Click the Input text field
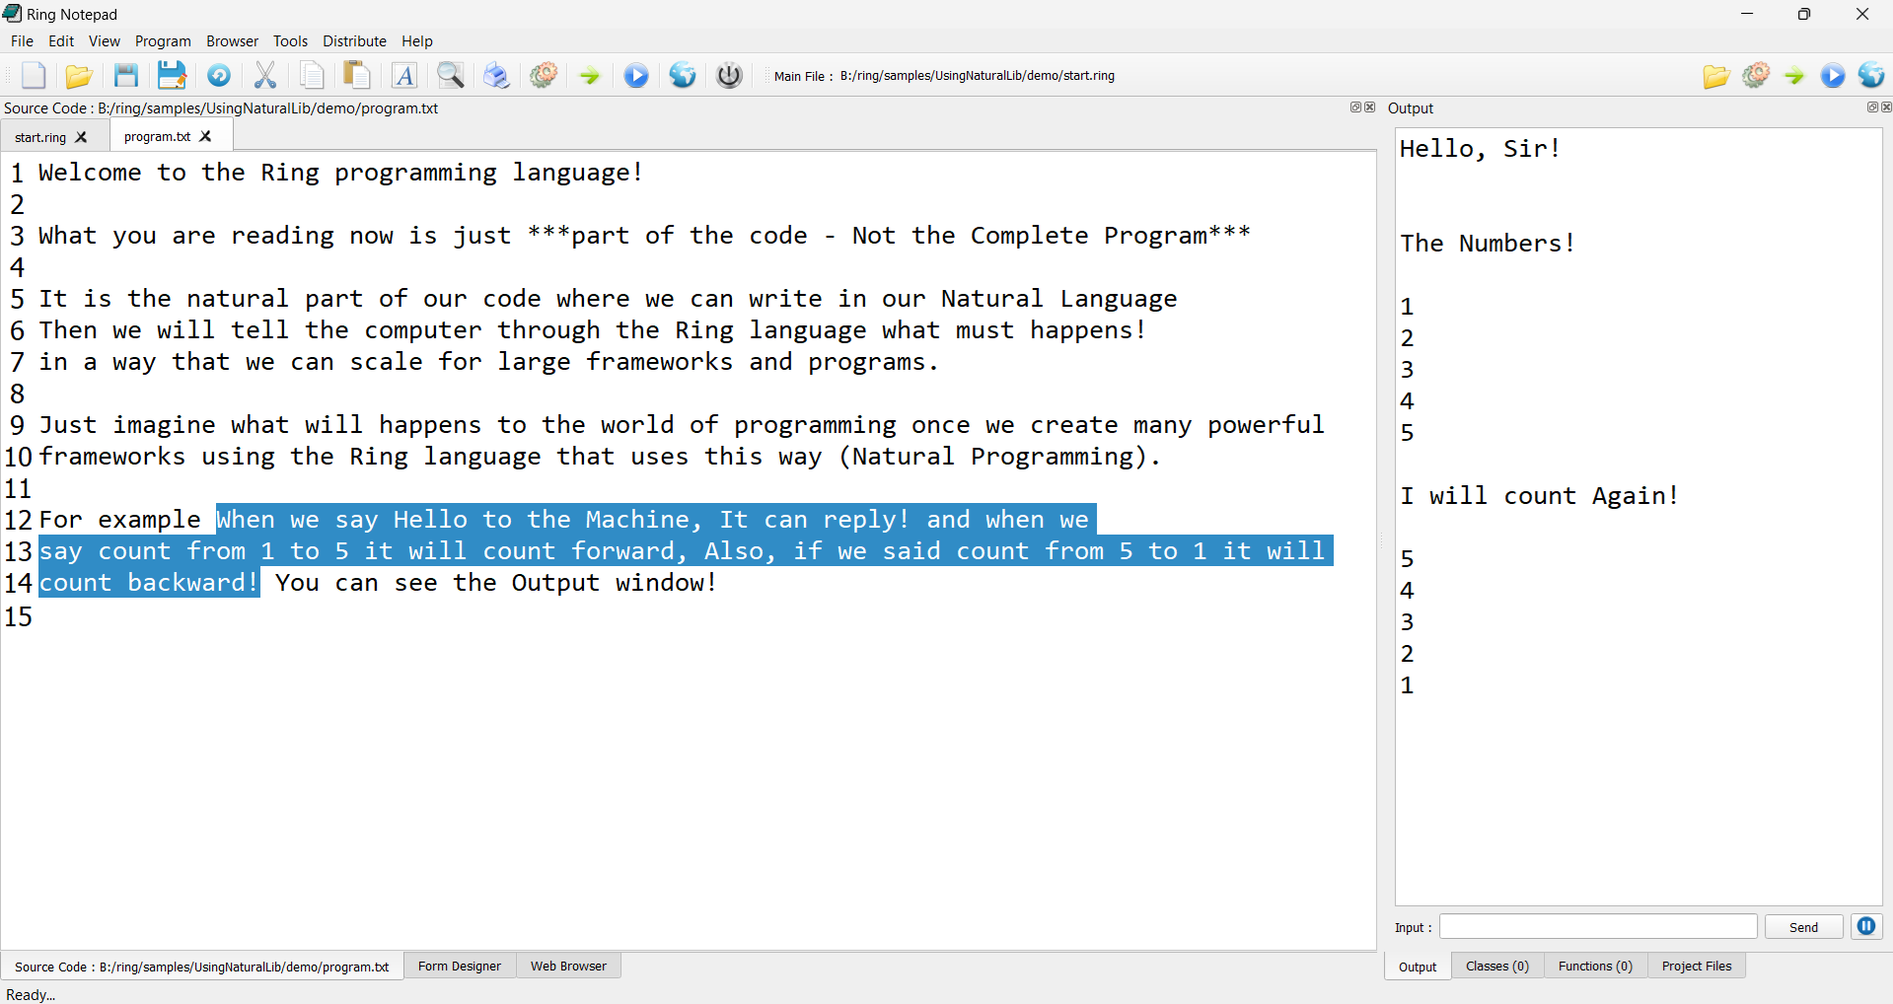 [1598, 926]
